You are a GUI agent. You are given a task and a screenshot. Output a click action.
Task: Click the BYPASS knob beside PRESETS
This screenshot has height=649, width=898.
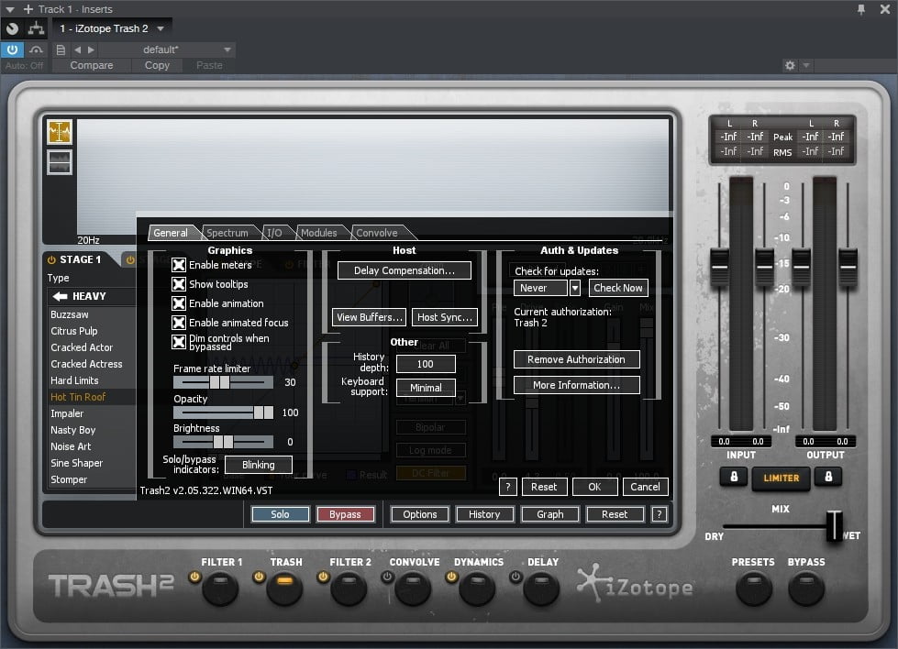click(x=806, y=588)
